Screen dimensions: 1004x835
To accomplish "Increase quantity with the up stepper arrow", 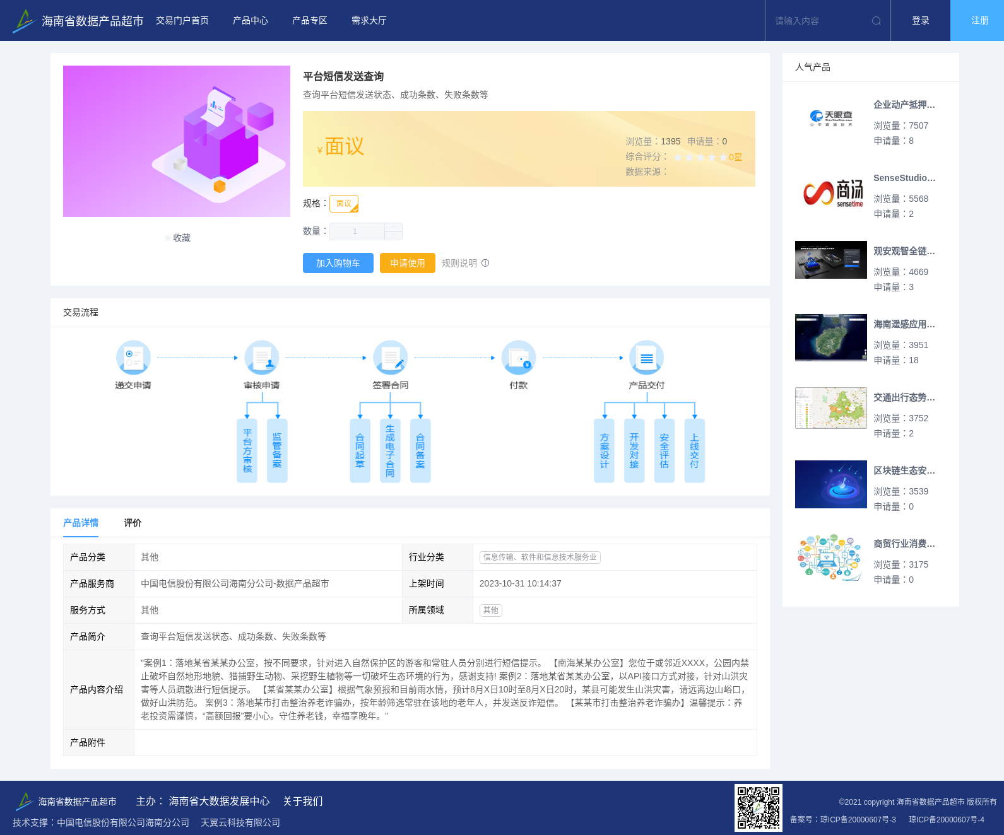I will click(x=394, y=227).
